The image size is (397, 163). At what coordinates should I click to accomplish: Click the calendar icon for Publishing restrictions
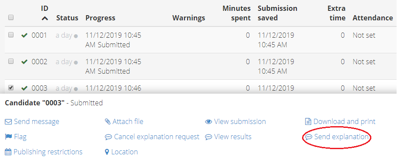(x=8, y=152)
